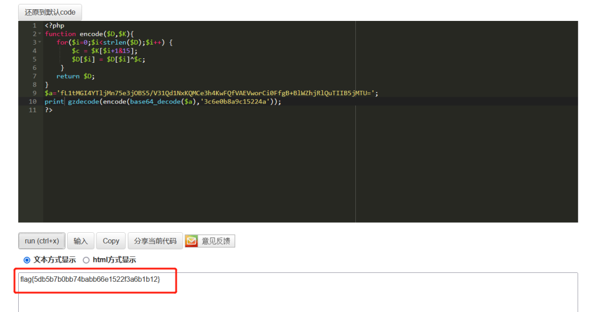This screenshot has height=312, width=595.
Task: Click '$D[$i] = $D[$i]^$c;' line
Action: [x=109, y=59]
